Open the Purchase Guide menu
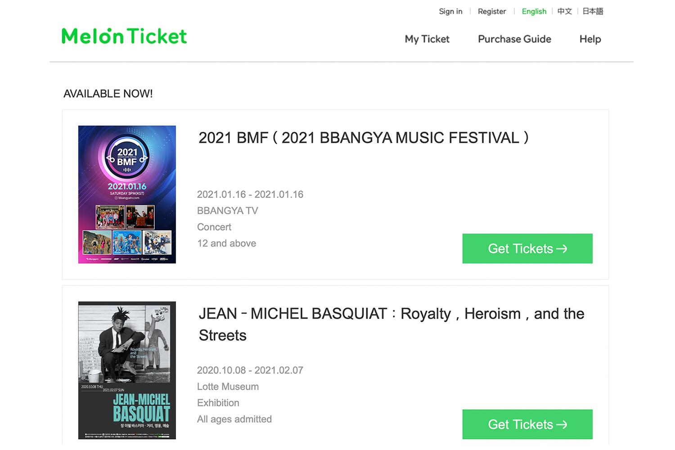The width and height of the screenshot is (675, 450). [x=514, y=39]
